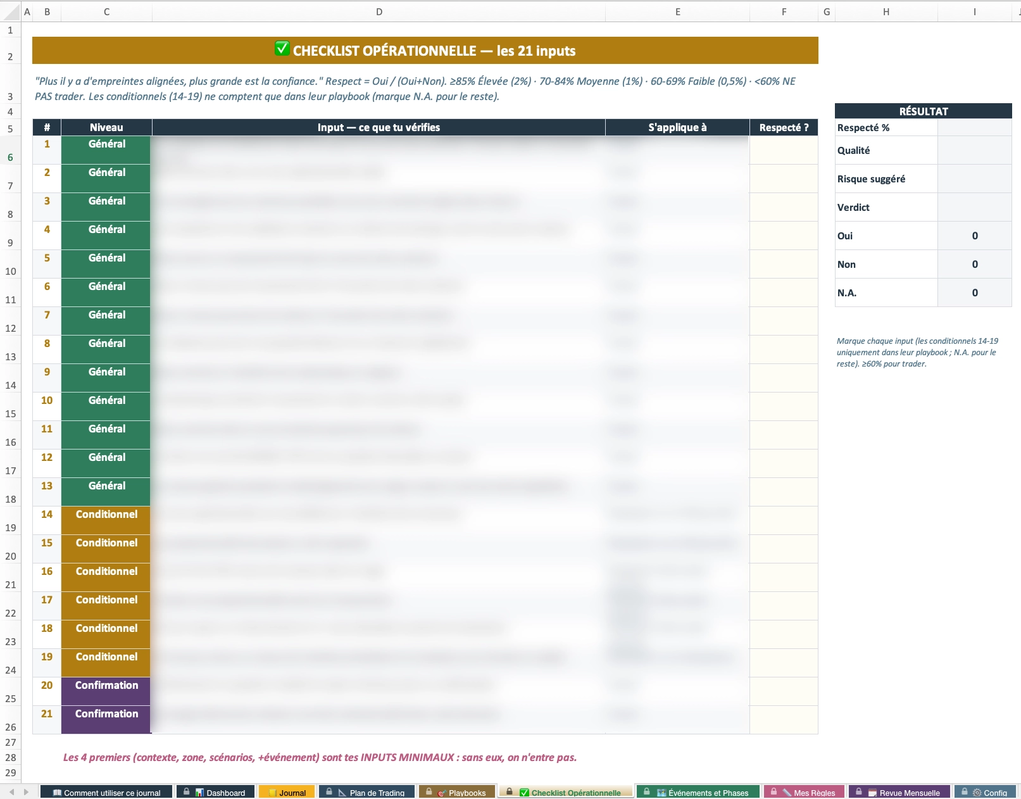The height and width of the screenshot is (799, 1021).
Task: Open the Journal sheet tab
Action: tap(287, 793)
